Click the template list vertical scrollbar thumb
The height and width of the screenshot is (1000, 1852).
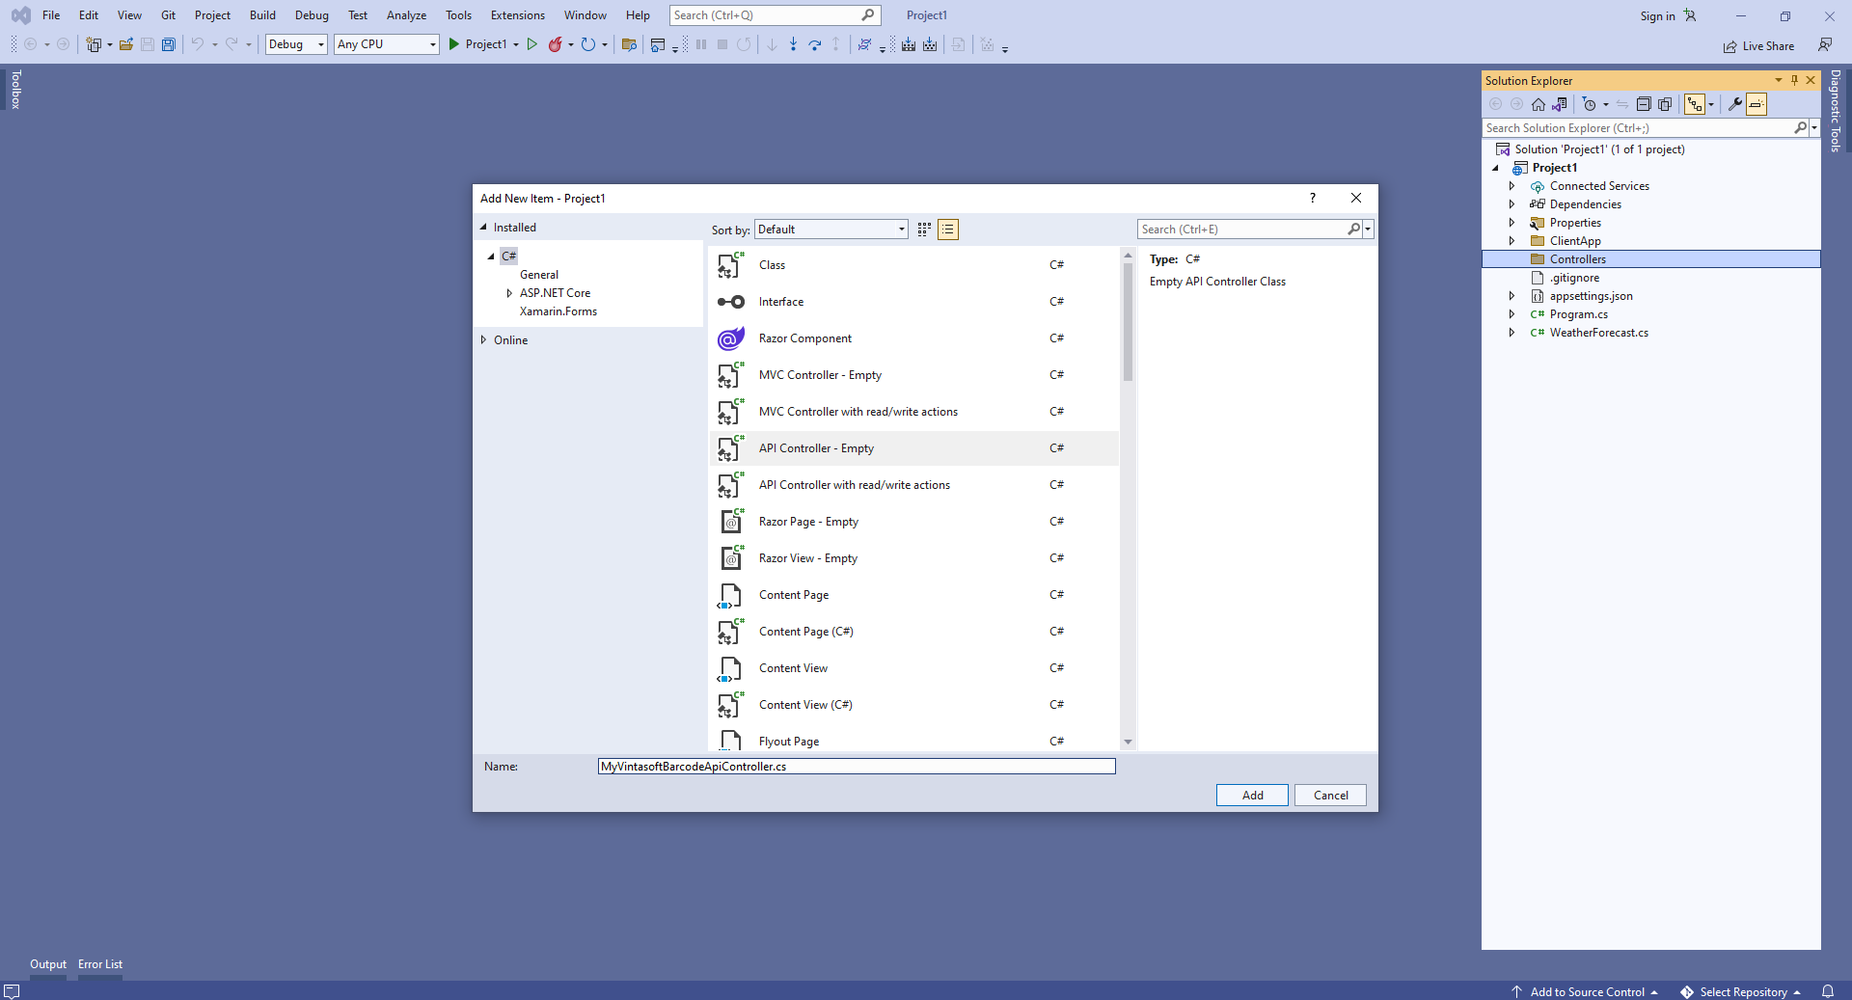point(1128,323)
